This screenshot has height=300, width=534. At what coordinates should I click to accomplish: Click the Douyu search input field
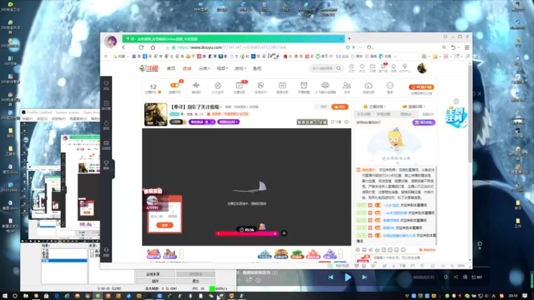[x=322, y=69]
